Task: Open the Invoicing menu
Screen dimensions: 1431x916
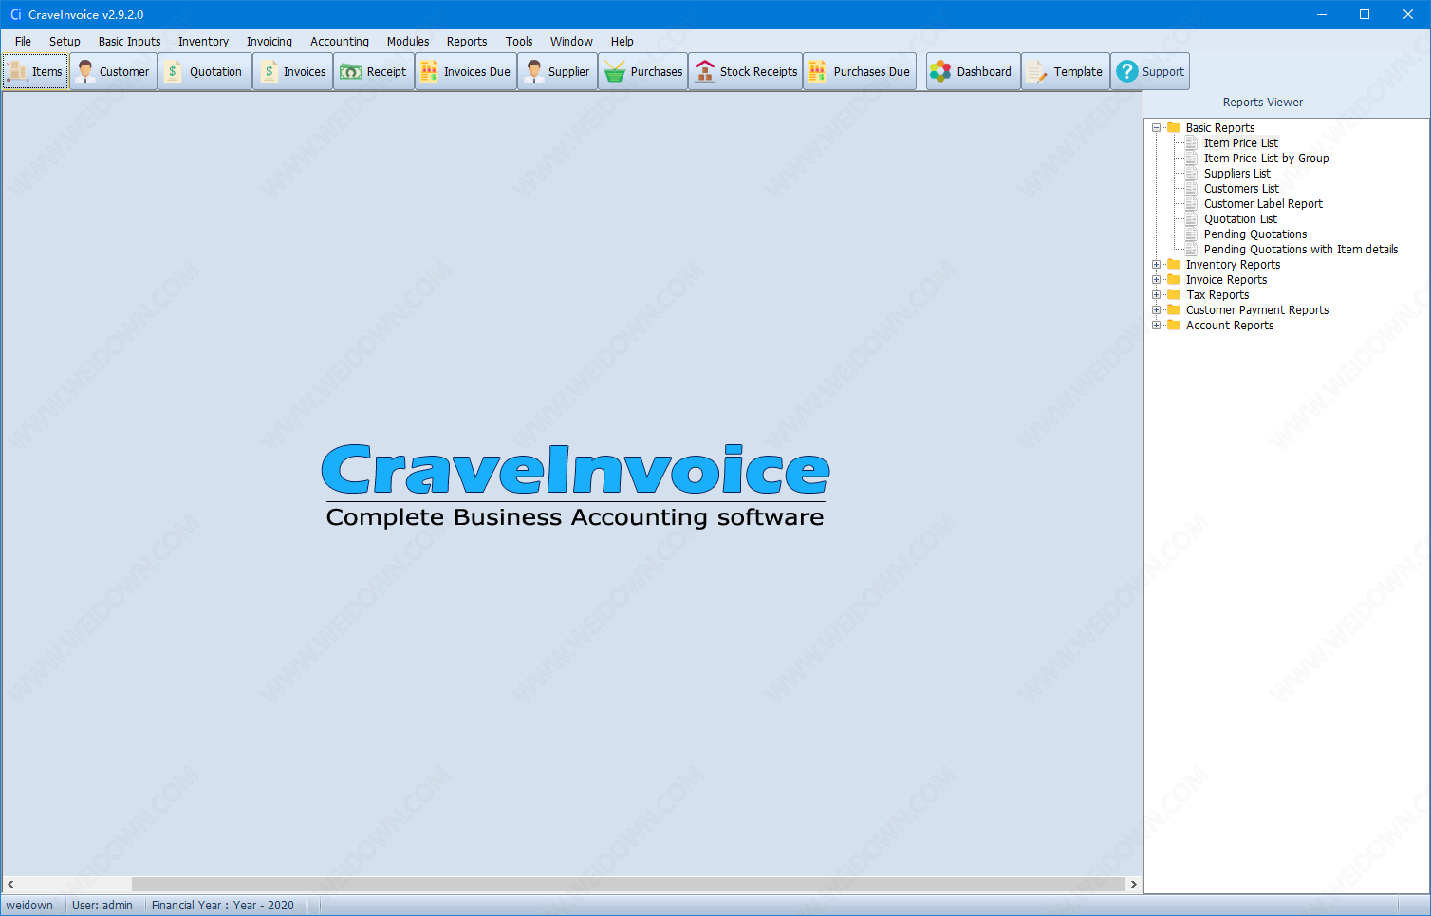Action: [269, 42]
